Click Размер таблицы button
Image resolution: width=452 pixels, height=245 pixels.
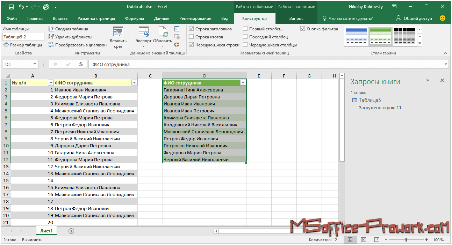coord(23,45)
